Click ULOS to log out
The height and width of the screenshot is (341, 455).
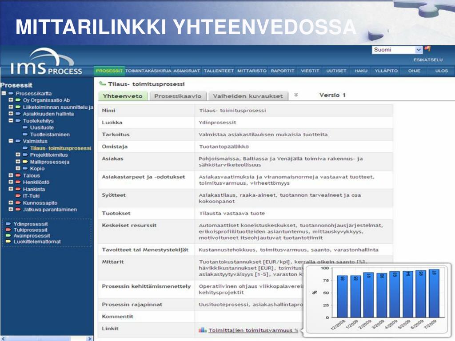coord(441,71)
